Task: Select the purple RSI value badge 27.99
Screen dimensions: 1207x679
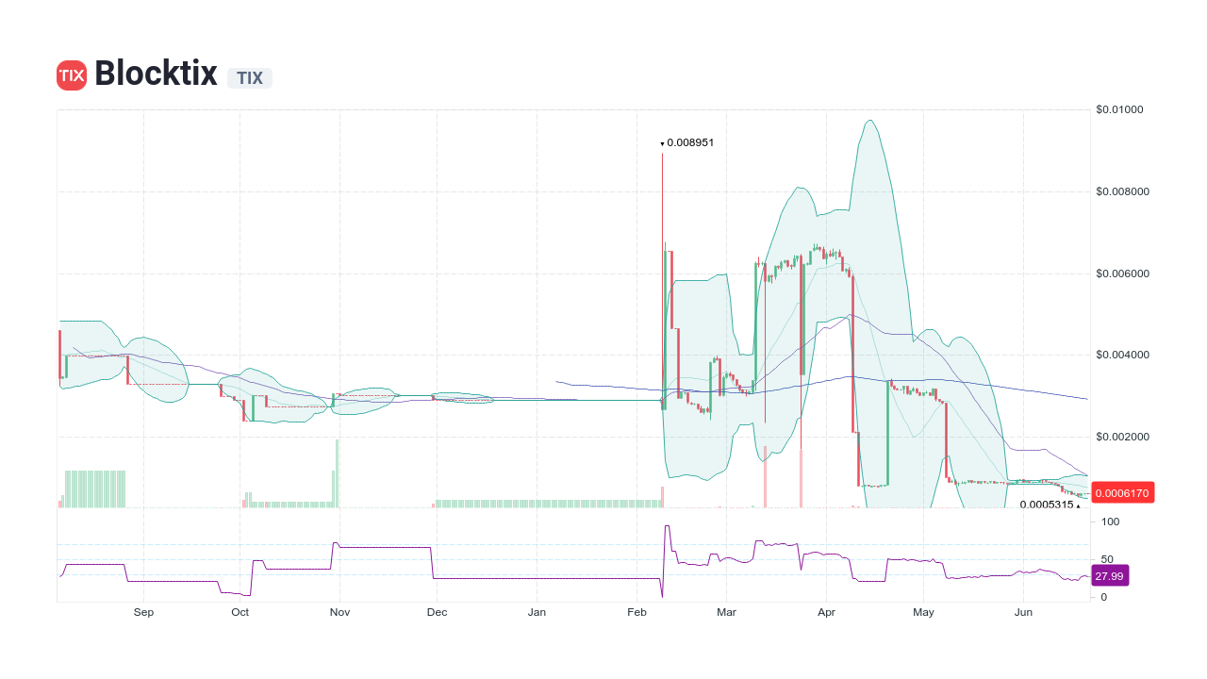Action: pyautogui.click(x=1110, y=575)
